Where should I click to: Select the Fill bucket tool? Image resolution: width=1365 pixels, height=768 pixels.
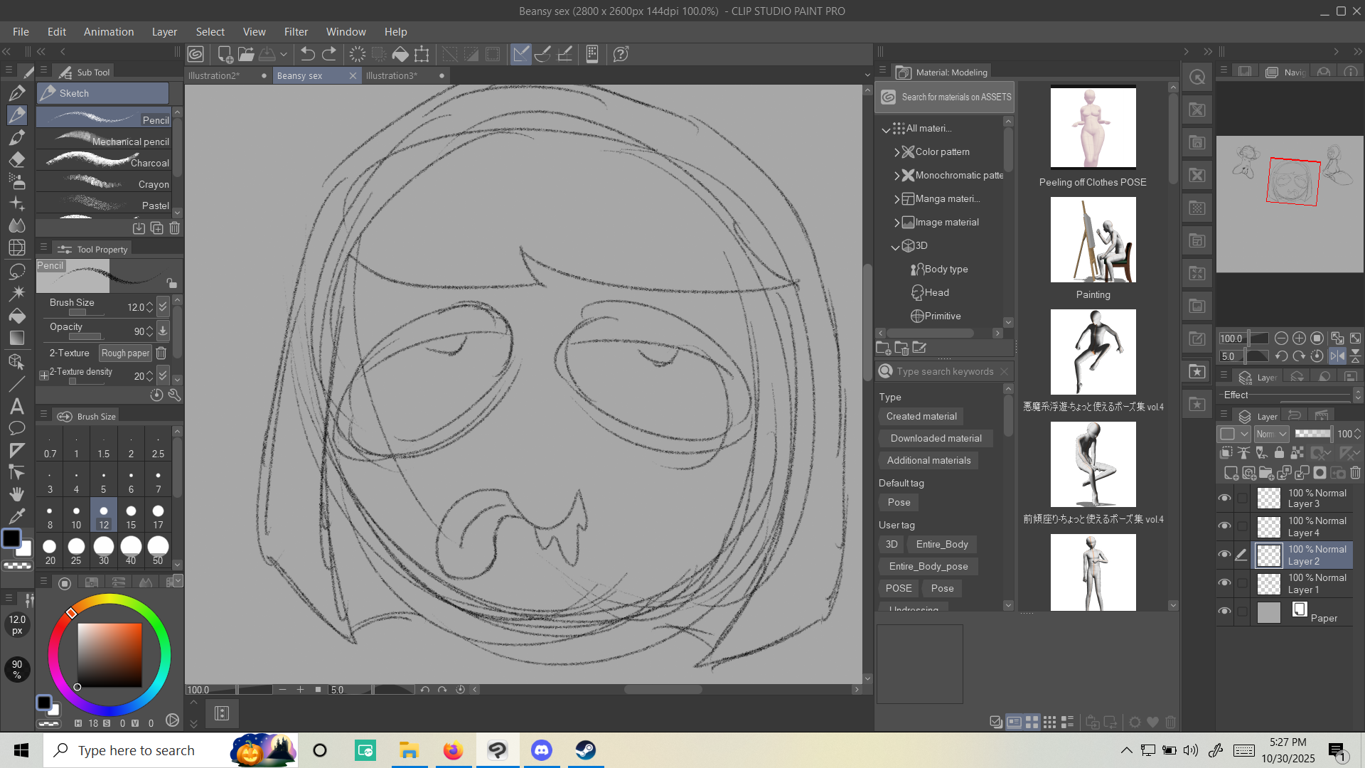[17, 316]
